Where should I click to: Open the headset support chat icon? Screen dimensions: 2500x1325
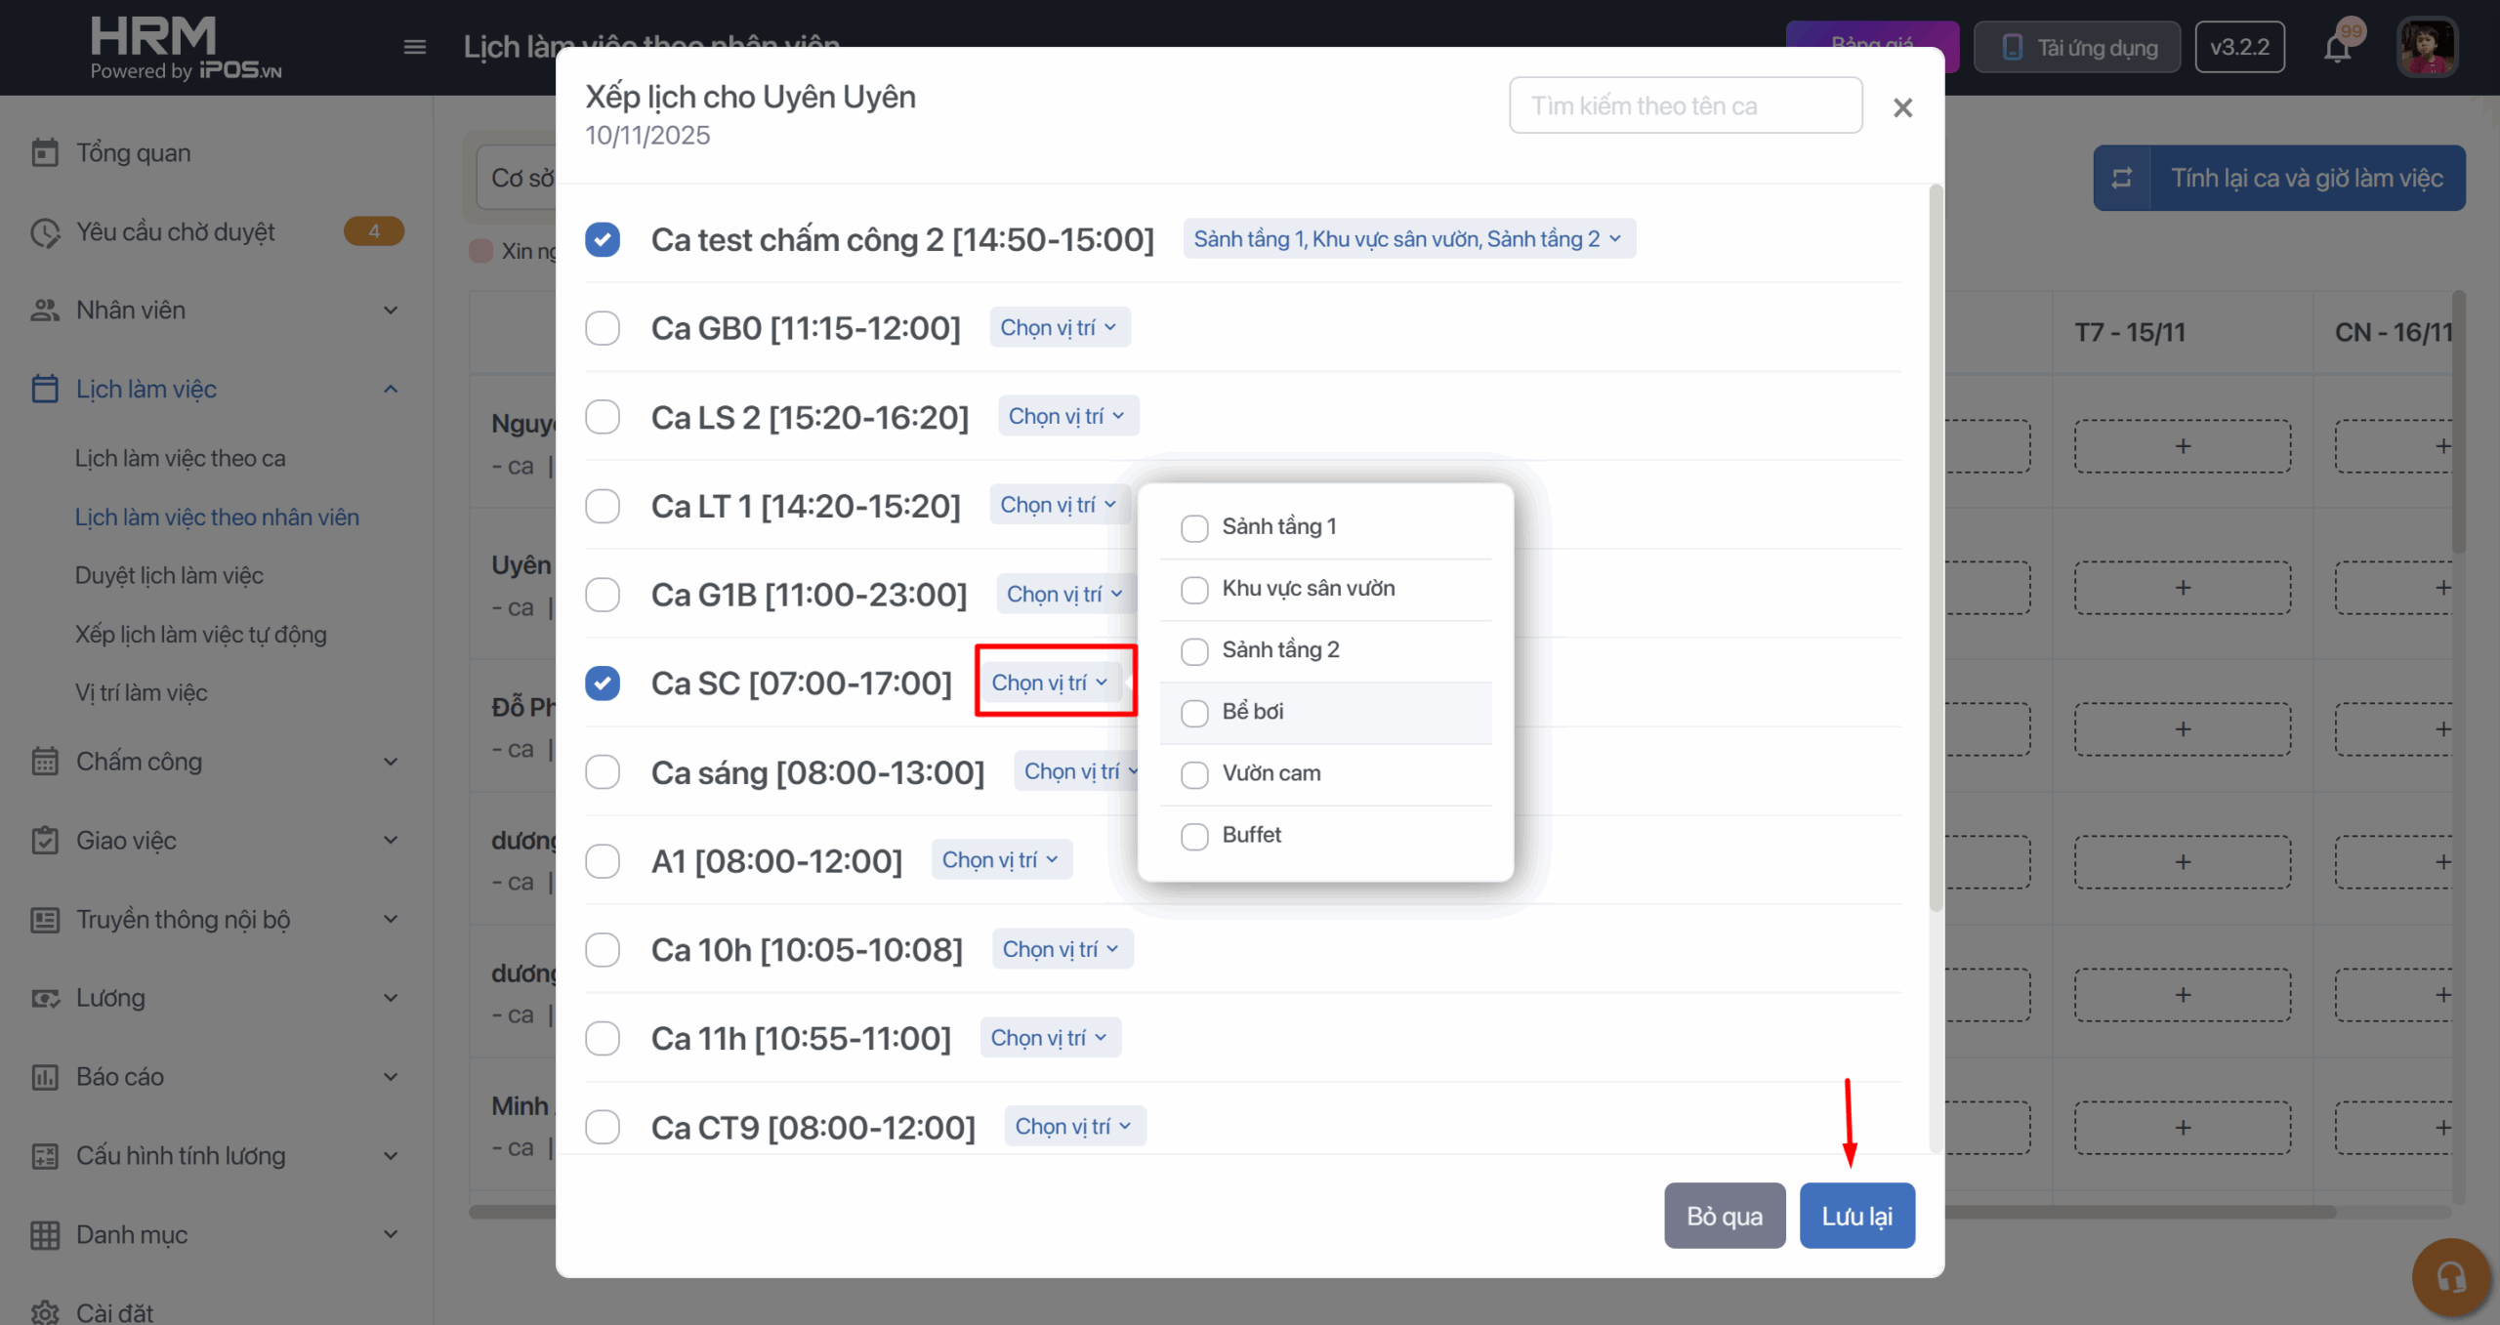(x=2450, y=1276)
